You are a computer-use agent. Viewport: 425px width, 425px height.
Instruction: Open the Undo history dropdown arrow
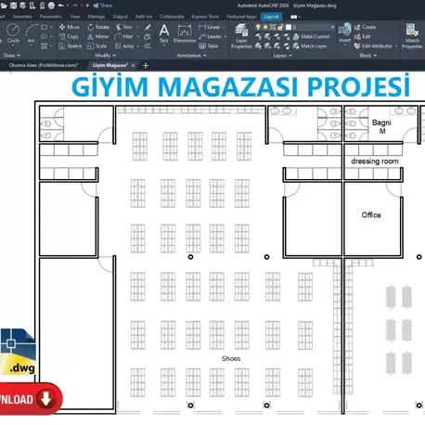coord(68,6)
